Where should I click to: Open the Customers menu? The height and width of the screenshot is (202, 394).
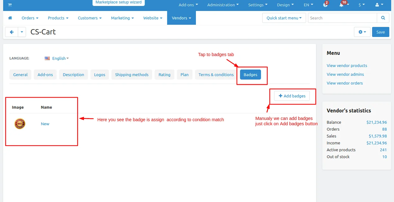click(x=90, y=18)
